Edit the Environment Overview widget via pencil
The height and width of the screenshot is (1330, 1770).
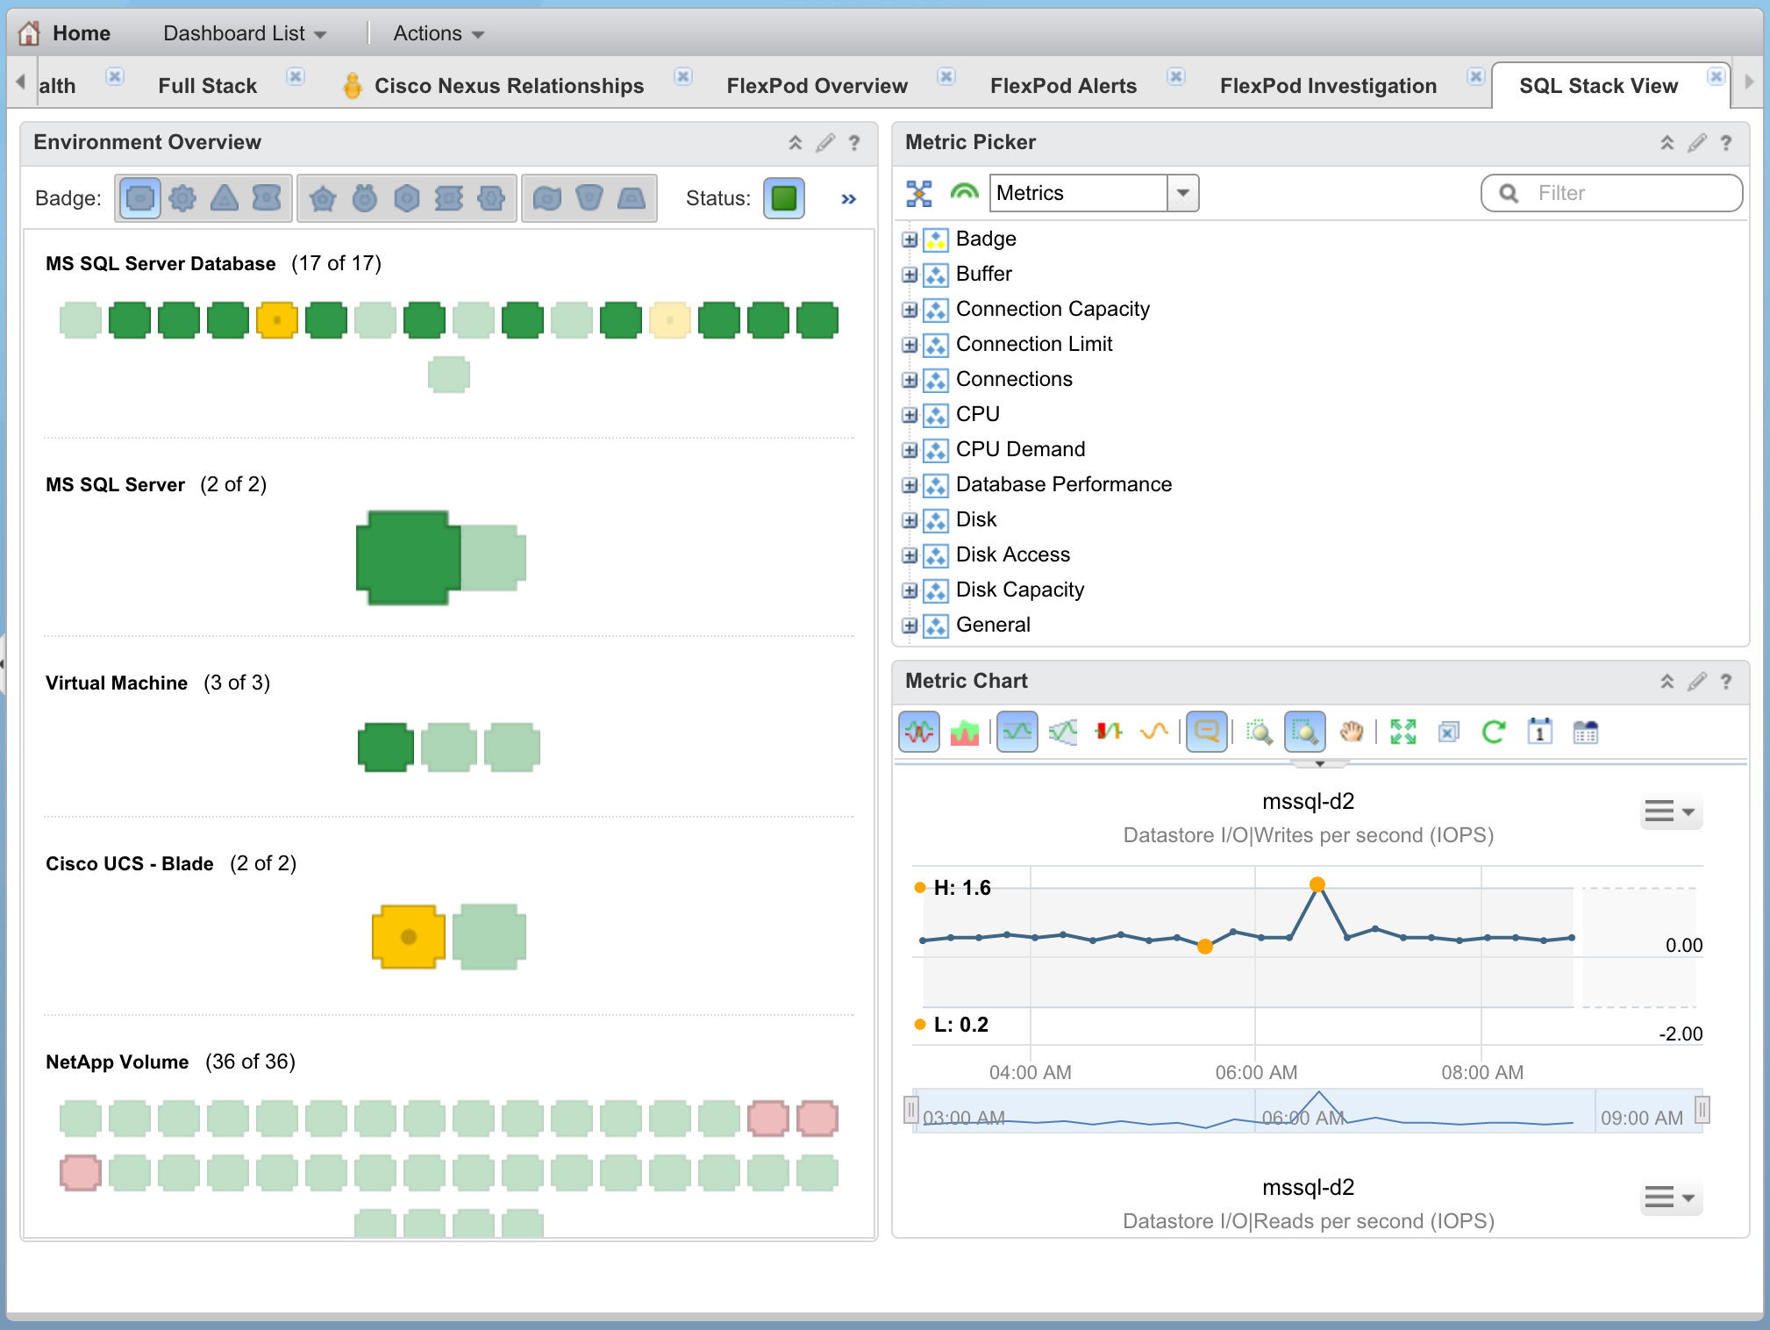tap(824, 143)
